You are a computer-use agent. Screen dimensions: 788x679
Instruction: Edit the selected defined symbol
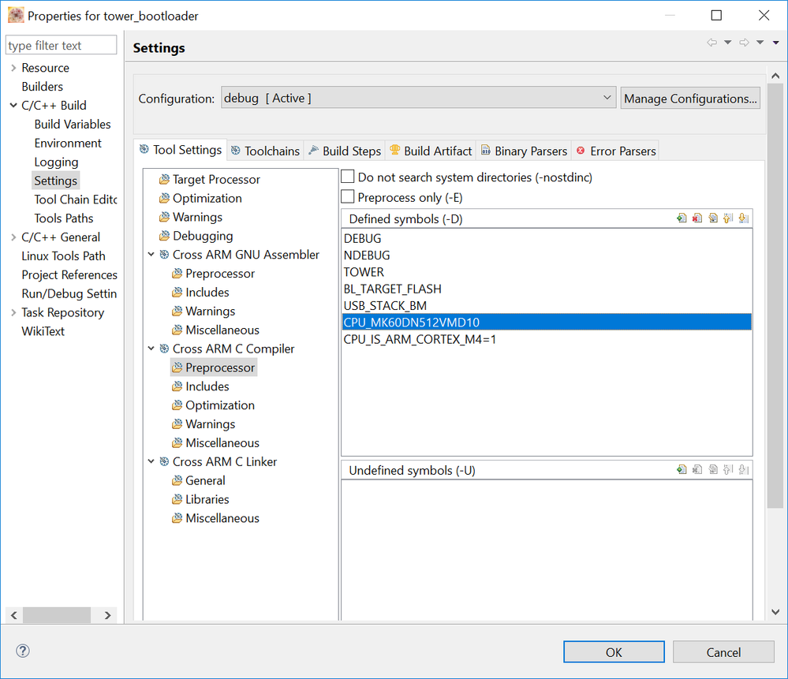pos(712,218)
